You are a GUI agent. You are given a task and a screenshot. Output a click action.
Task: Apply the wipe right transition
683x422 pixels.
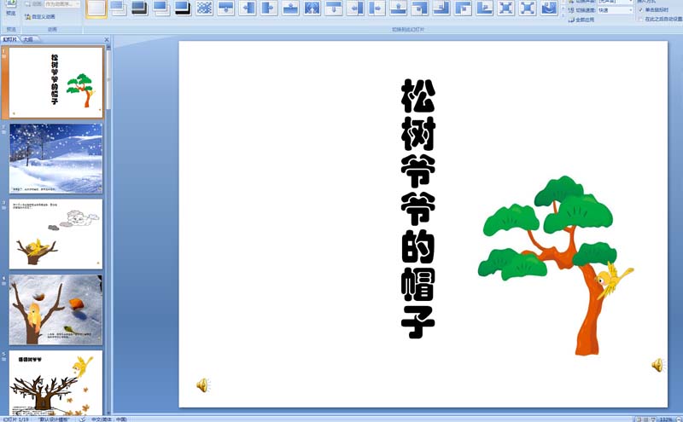pyautogui.click(x=269, y=8)
